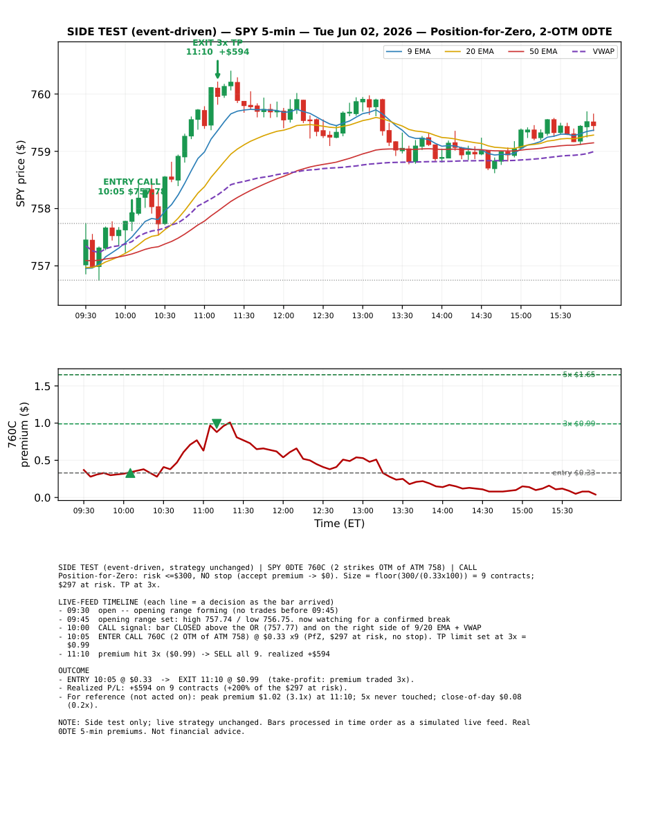This screenshot has height=837, width=647.
Task: Click the '10:00 CALL signal' line
Action: coord(270,628)
